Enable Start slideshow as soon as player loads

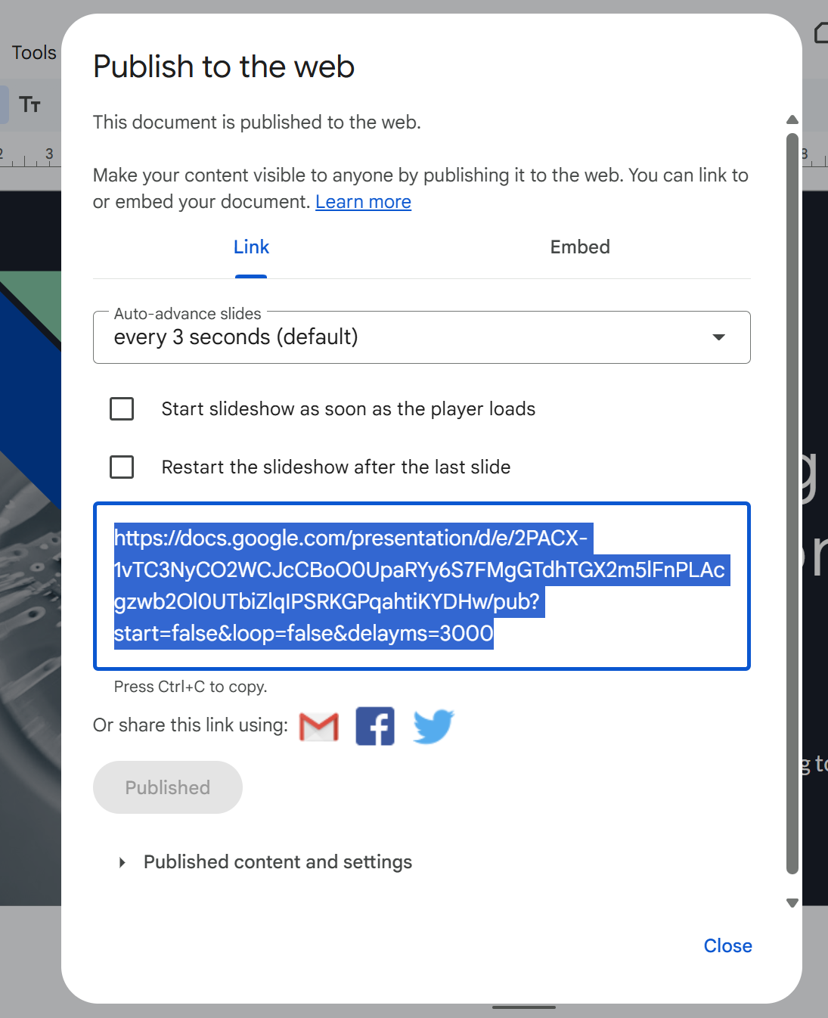tap(122, 409)
